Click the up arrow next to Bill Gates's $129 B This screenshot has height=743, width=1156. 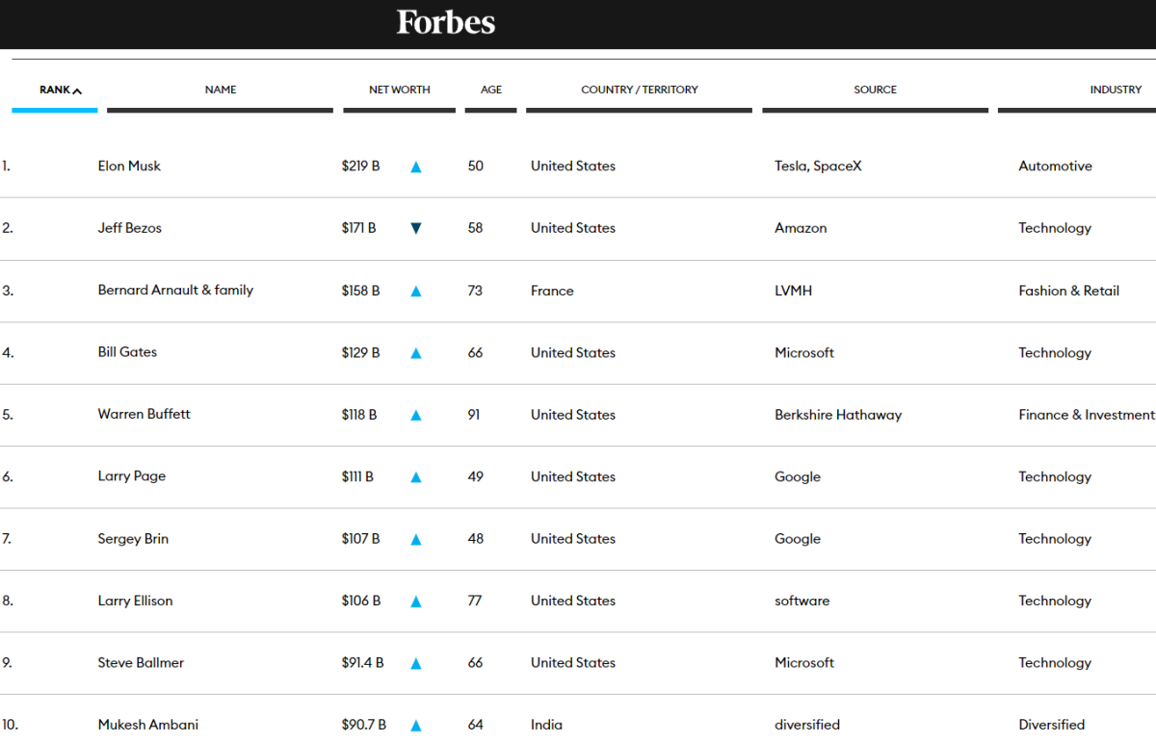click(416, 353)
